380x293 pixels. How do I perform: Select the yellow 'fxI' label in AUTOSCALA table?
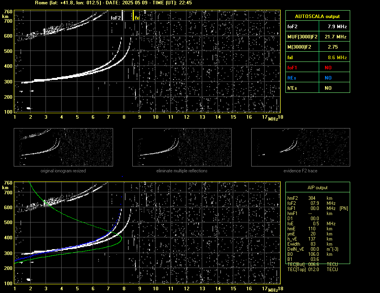click(290, 58)
